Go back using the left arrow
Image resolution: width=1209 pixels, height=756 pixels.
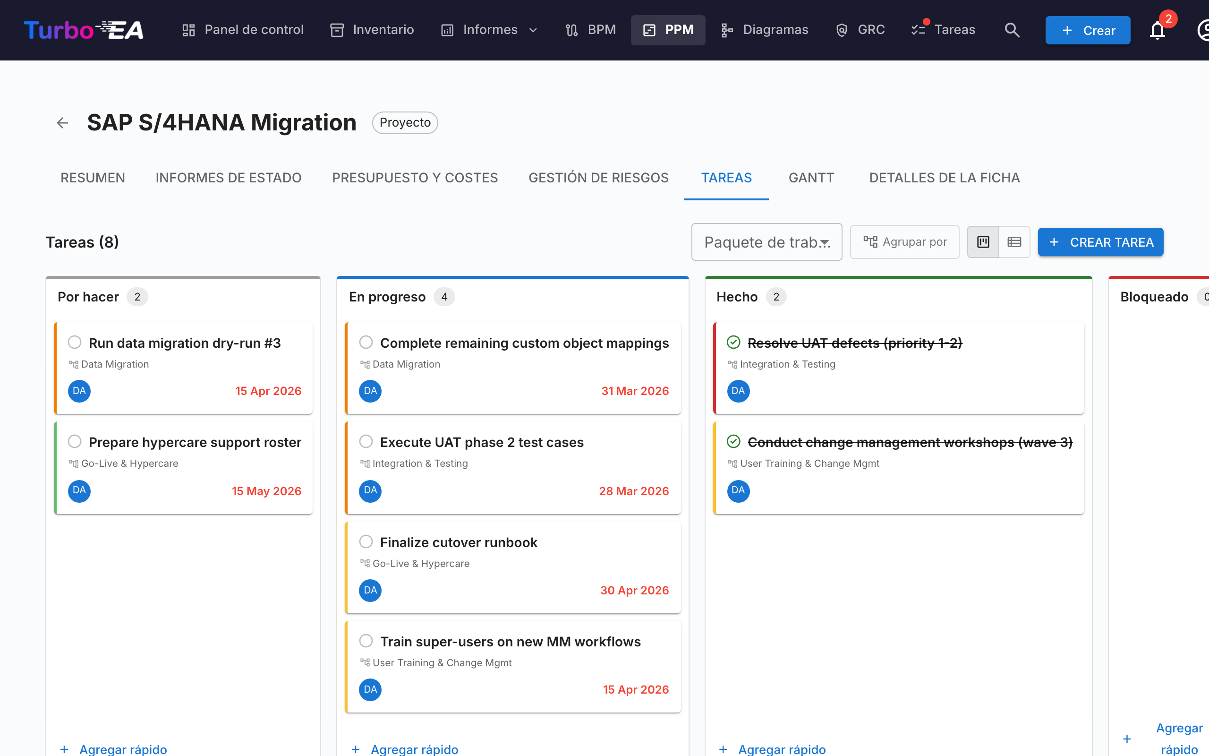tap(62, 122)
